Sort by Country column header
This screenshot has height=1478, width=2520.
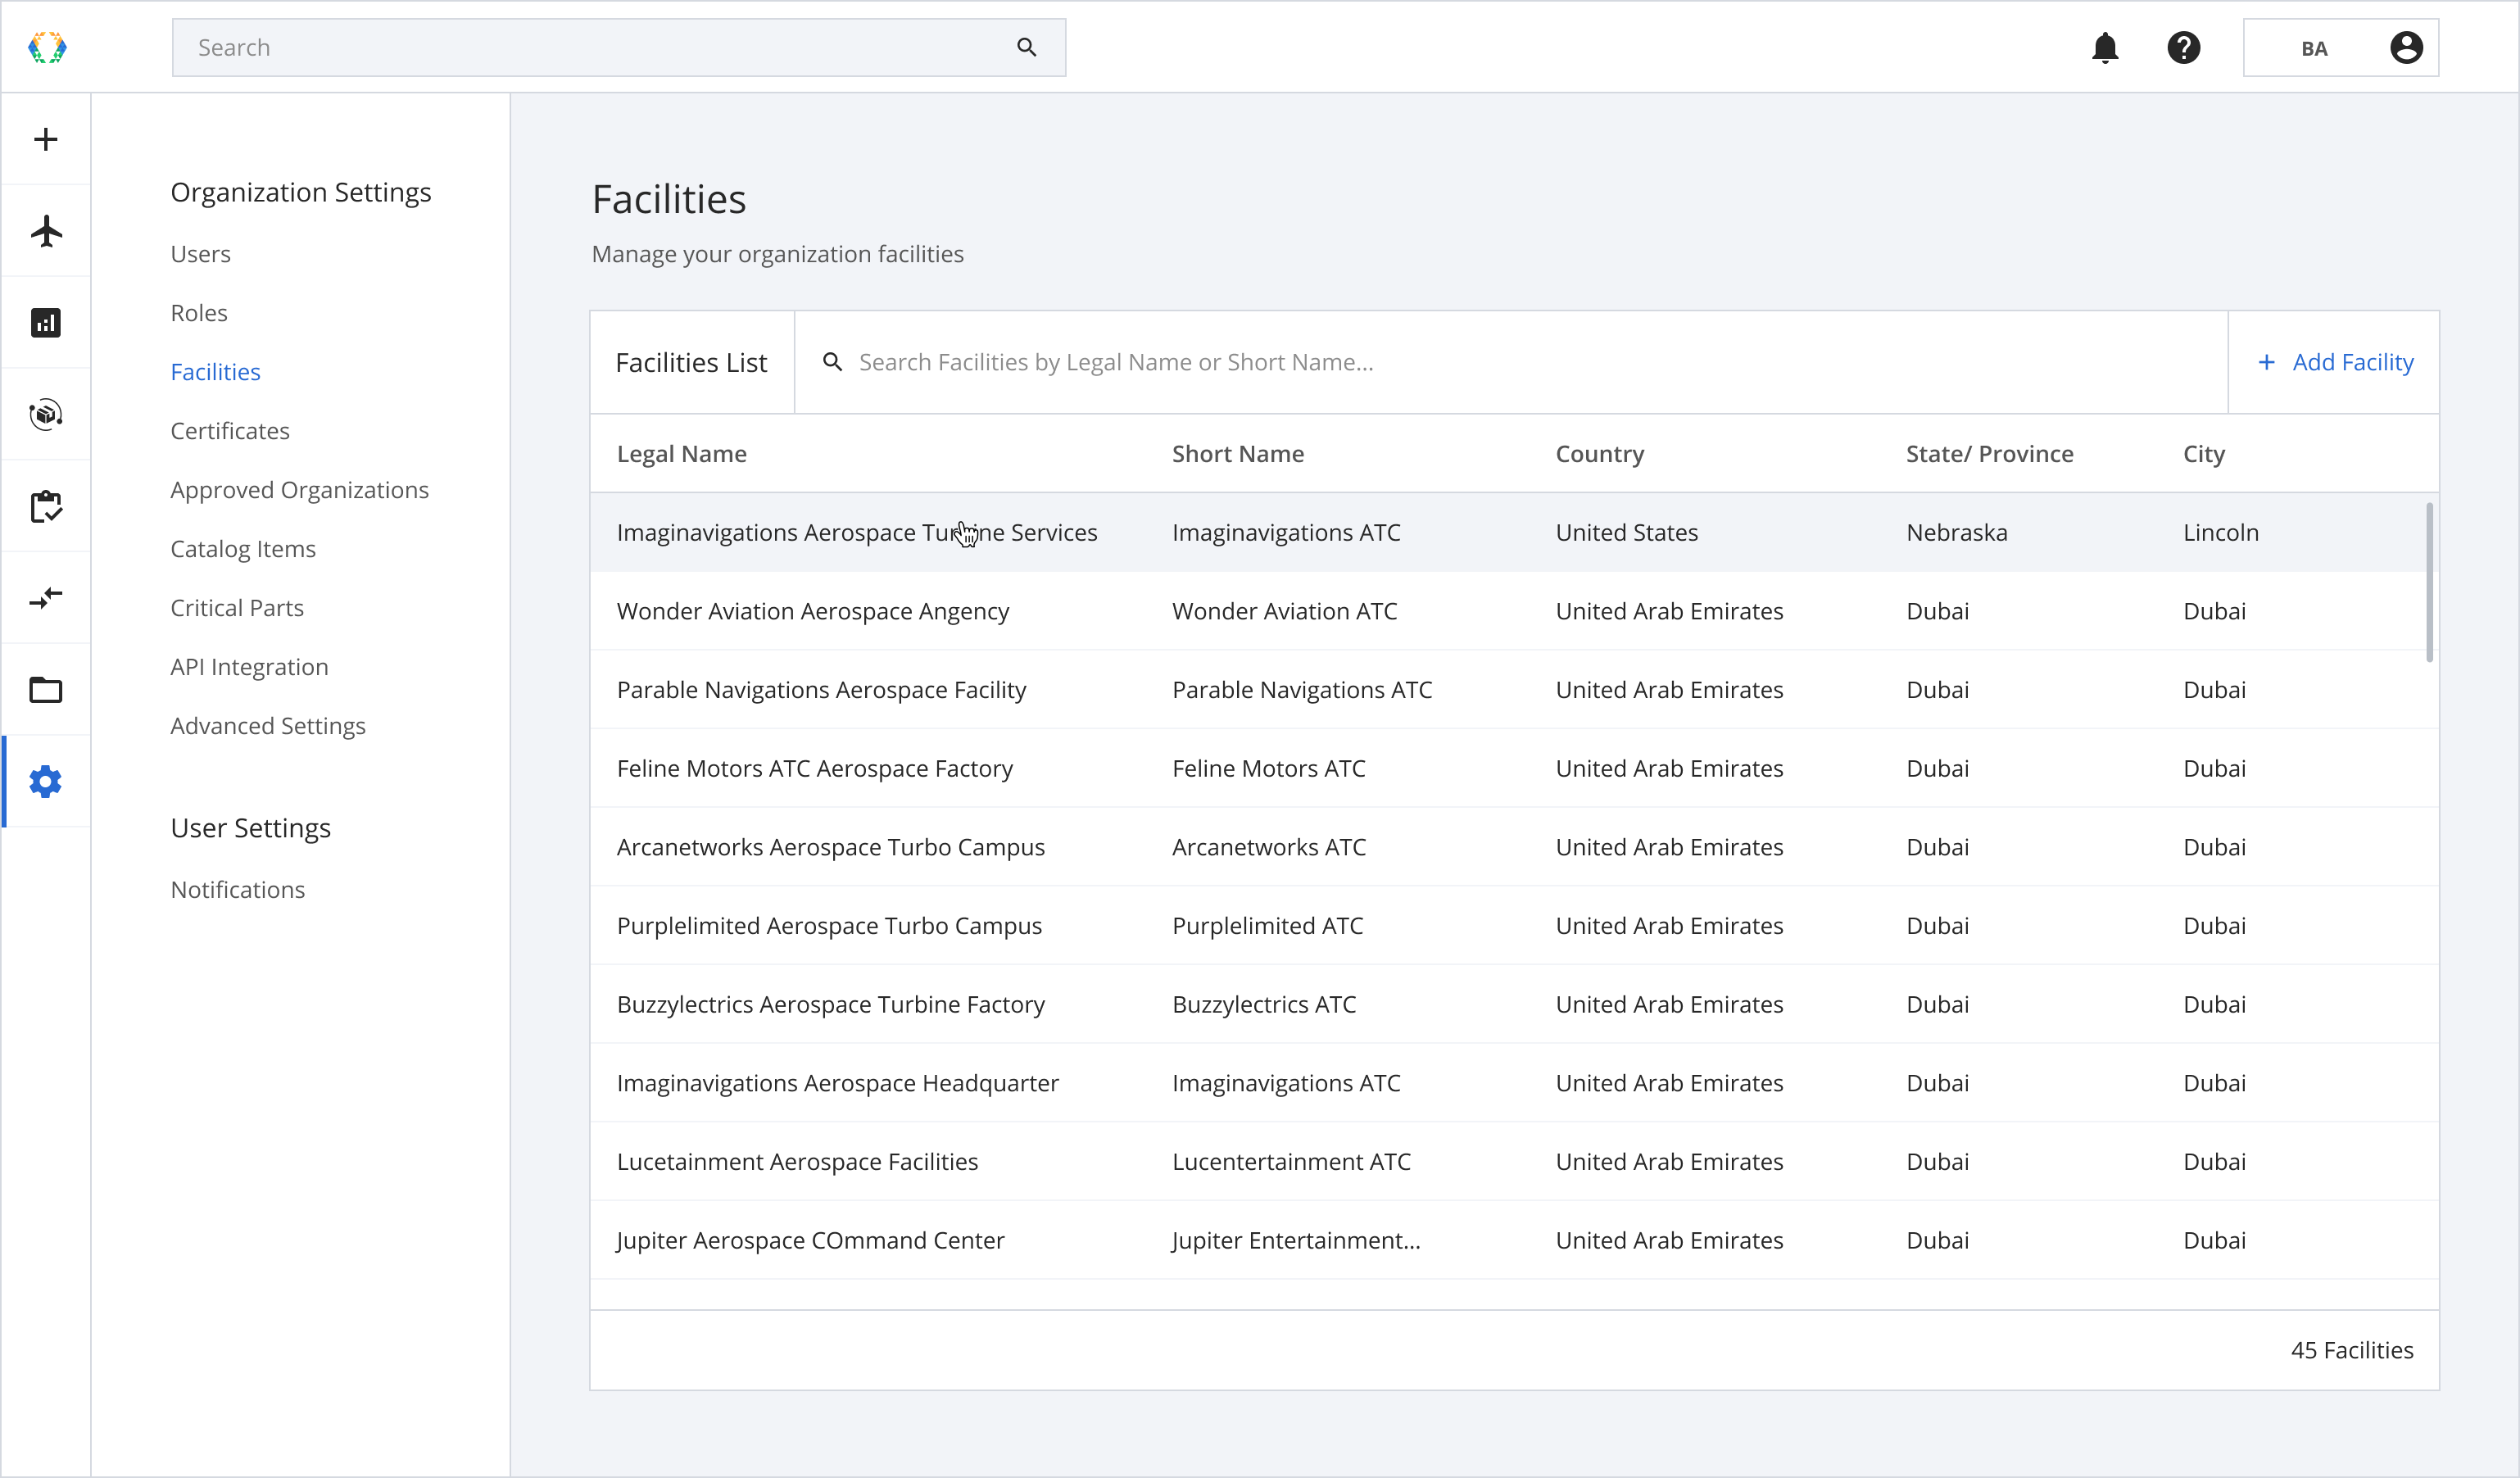[1600, 454]
